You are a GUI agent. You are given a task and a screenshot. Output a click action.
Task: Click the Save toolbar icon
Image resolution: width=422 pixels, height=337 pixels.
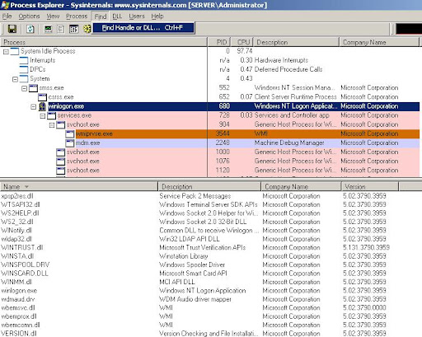[x=12, y=29]
